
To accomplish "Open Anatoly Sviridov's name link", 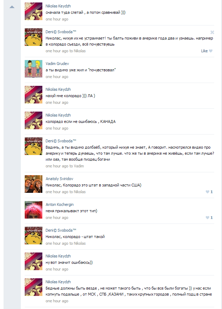I will coord(59,179).
